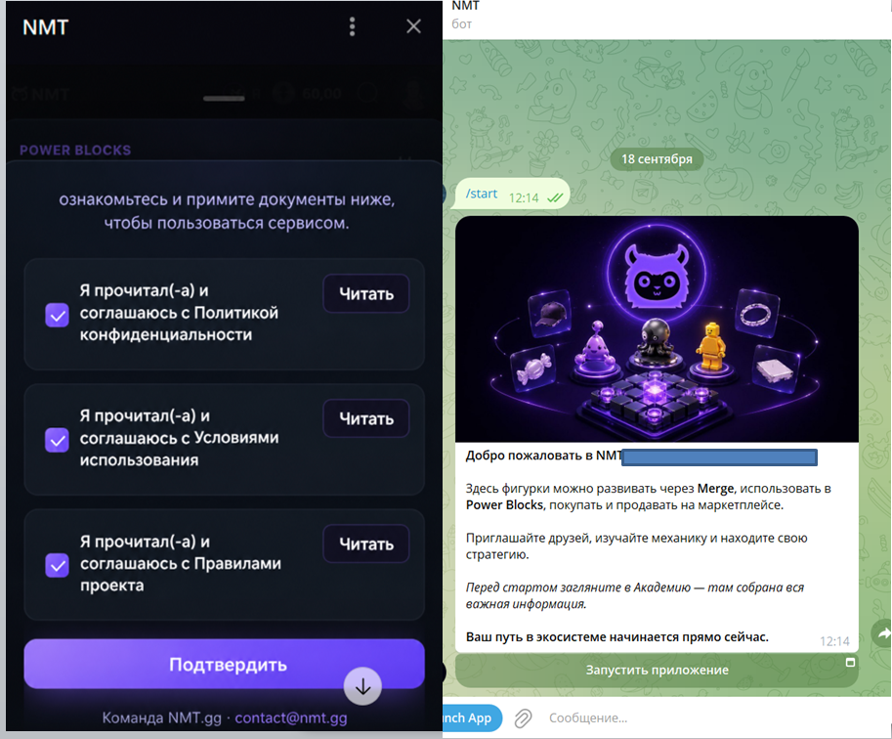Click the scroll-down arrow circle
The height and width of the screenshot is (739, 892).
coord(362,686)
